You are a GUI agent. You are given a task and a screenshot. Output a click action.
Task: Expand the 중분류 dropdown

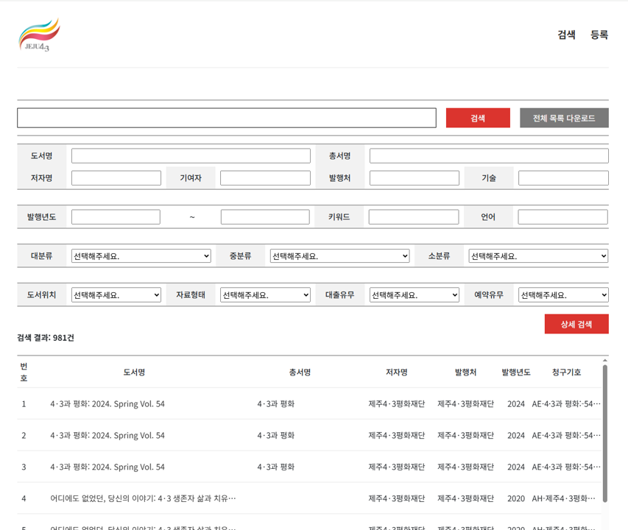[339, 256]
